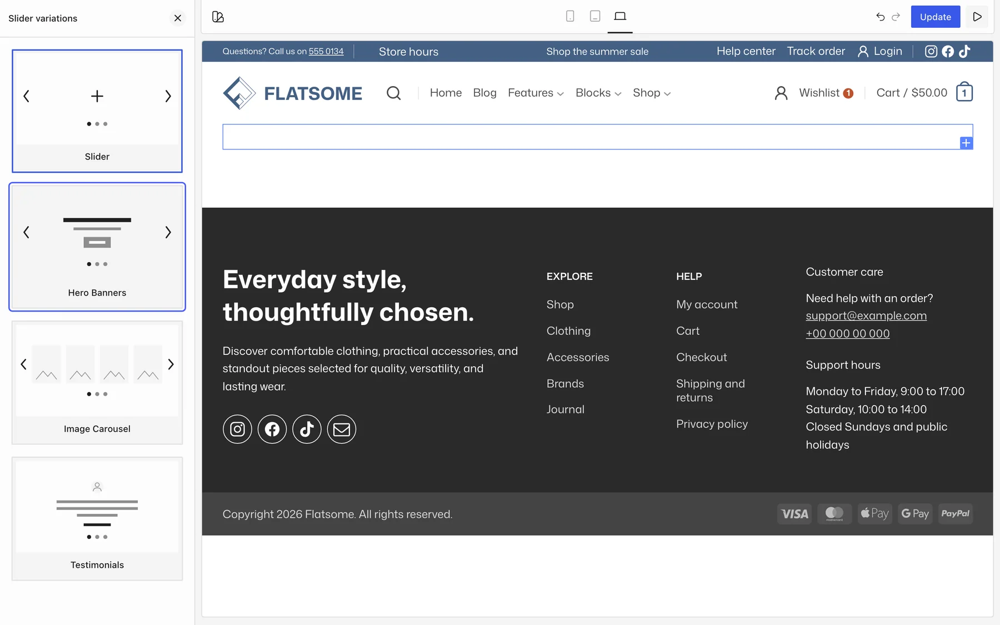Click the Google Pay payment icon
Image resolution: width=1000 pixels, height=625 pixels.
coord(915,514)
